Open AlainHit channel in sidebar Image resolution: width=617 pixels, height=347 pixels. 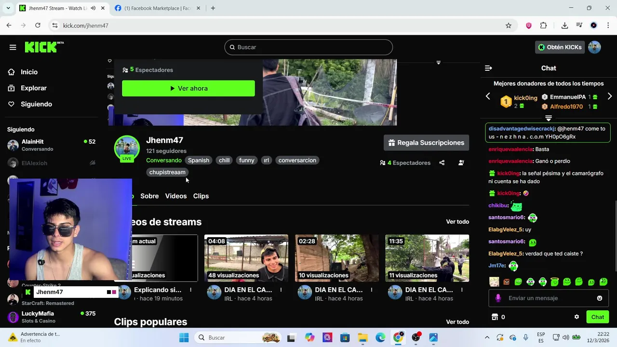[x=51, y=145]
